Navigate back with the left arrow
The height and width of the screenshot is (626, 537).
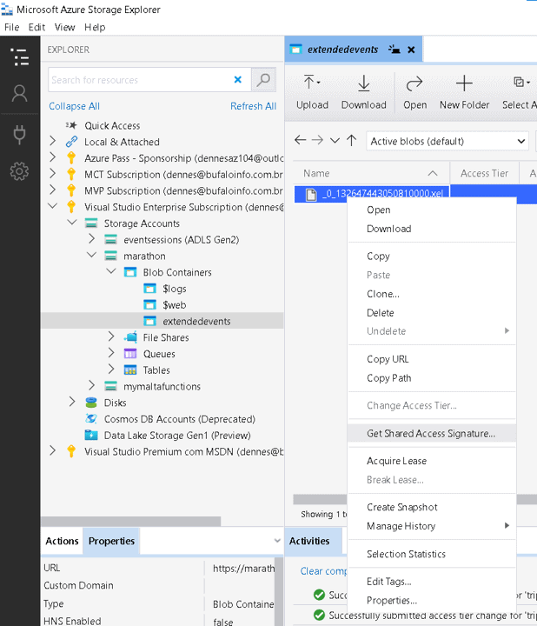(300, 140)
